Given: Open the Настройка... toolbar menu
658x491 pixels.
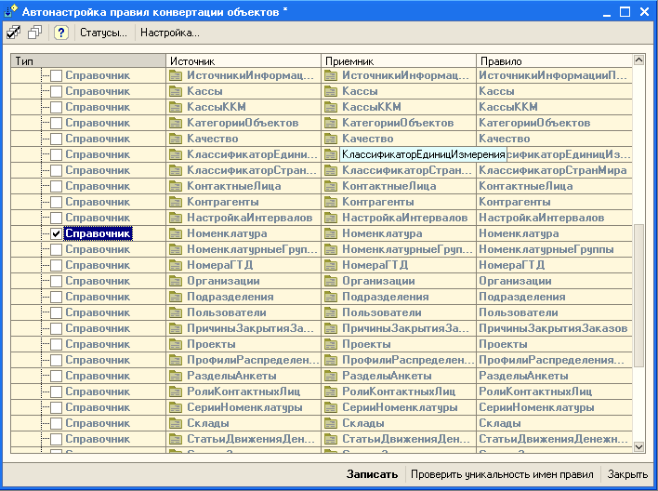Looking at the screenshot, I should coord(170,33).
